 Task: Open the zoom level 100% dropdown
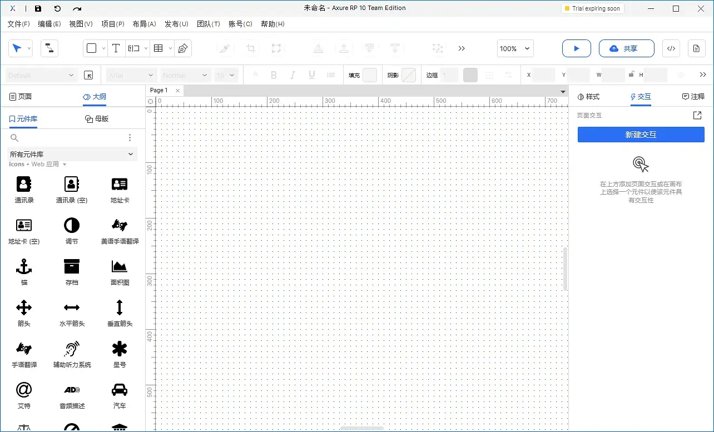pyautogui.click(x=514, y=48)
